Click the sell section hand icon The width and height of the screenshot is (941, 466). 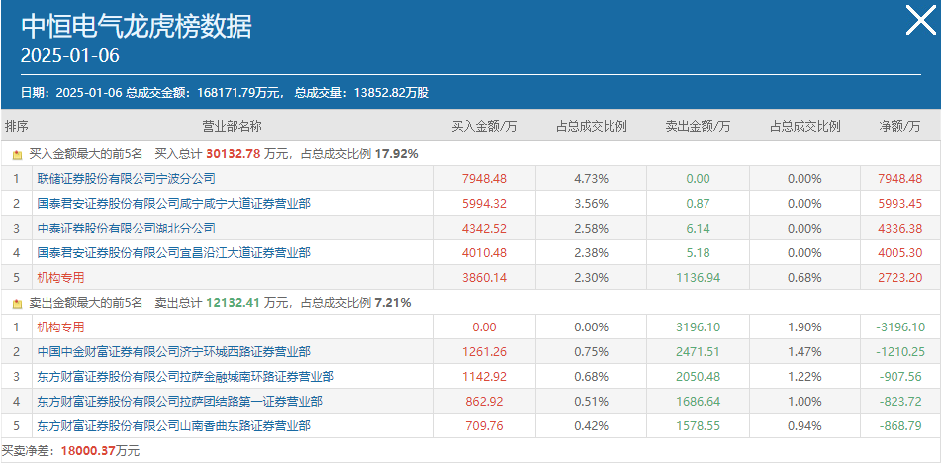(18, 304)
